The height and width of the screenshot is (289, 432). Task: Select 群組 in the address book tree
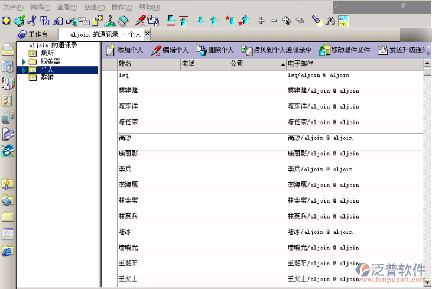click(x=47, y=77)
